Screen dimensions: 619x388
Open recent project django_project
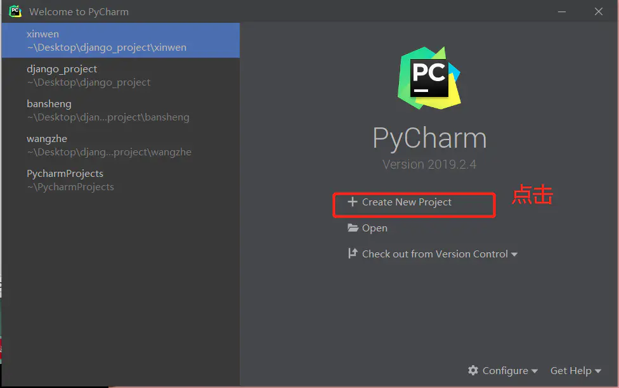(x=121, y=75)
